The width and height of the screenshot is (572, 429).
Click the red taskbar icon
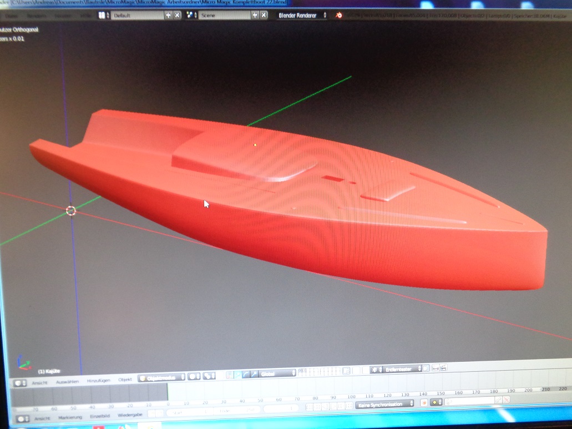[x=99, y=427]
